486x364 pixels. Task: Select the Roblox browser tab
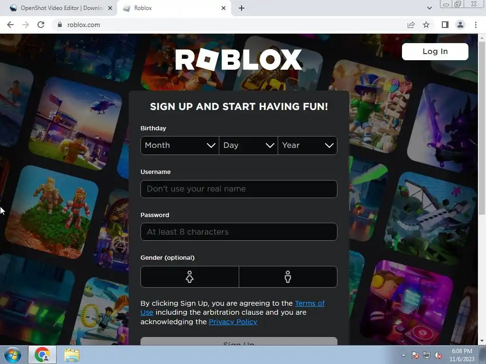click(x=174, y=8)
